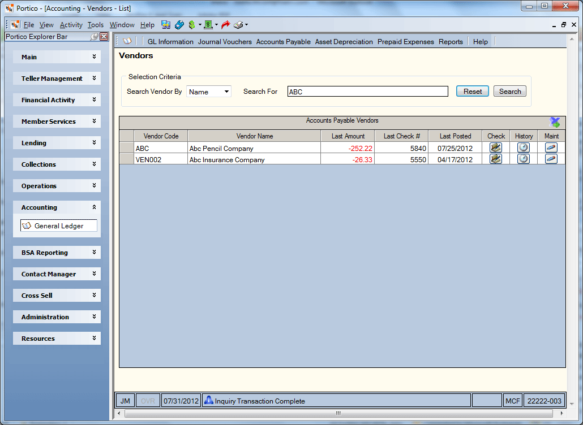Click the horizontal scrollbar thumb at the bottom
The height and width of the screenshot is (425, 583).
(338, 413)
